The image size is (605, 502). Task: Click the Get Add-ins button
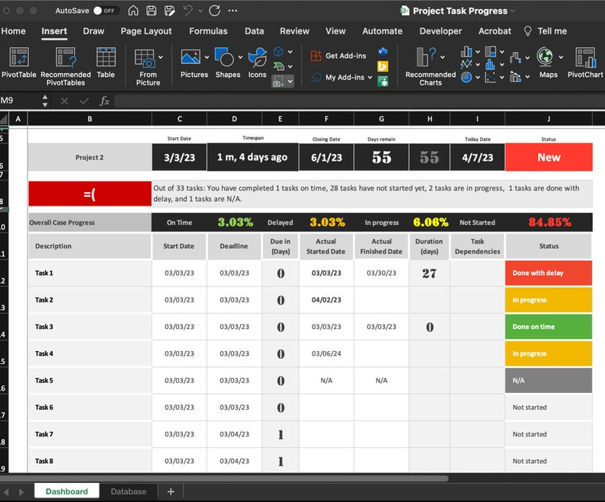338,56
